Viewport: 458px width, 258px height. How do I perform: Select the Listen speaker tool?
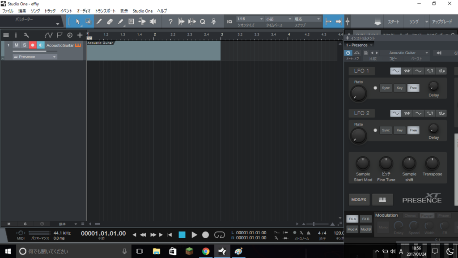[153, 21]
